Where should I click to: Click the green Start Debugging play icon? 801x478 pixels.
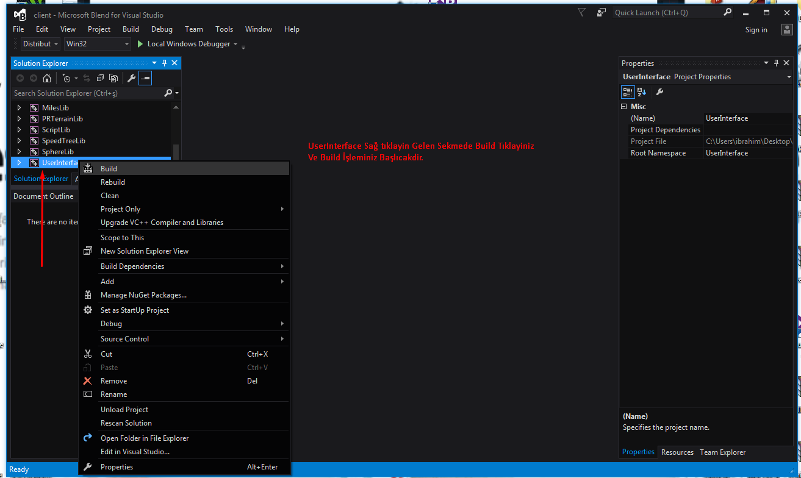[x=140, y=44]
